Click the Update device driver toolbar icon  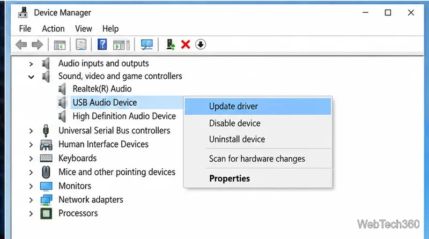point(171,44)
